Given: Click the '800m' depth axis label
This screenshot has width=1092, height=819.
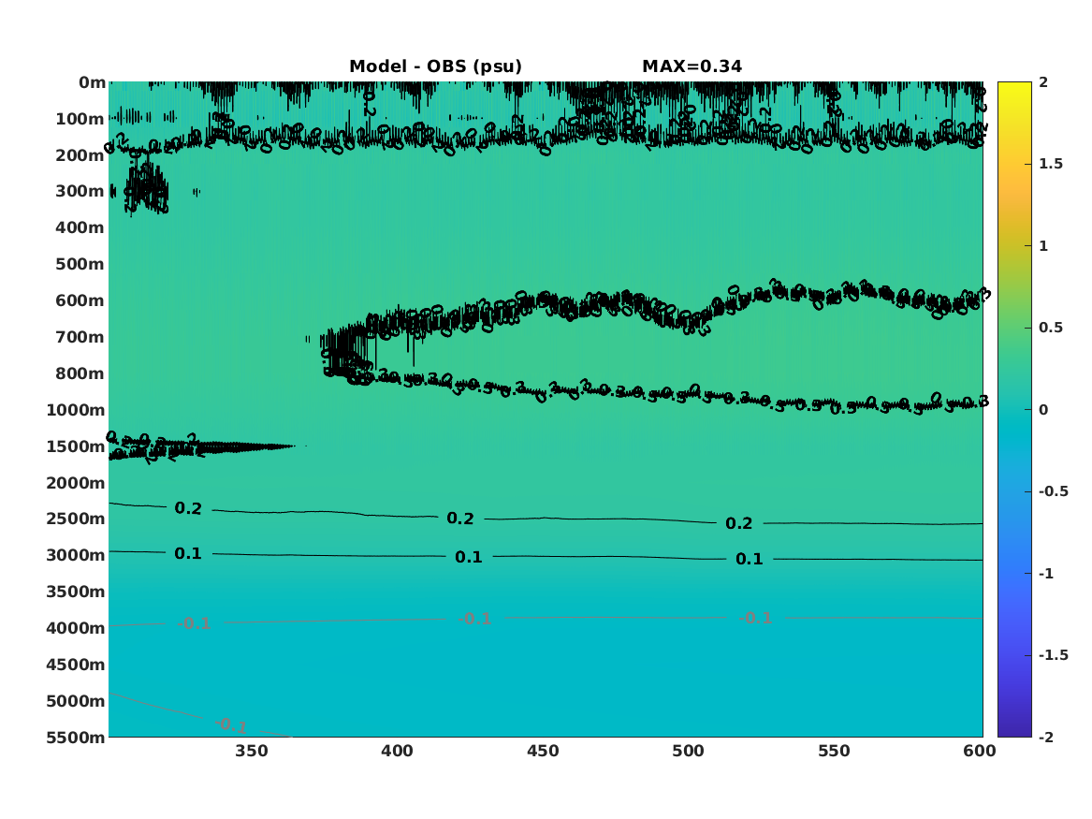Looking at the screenshot, I should coord(80,373).
